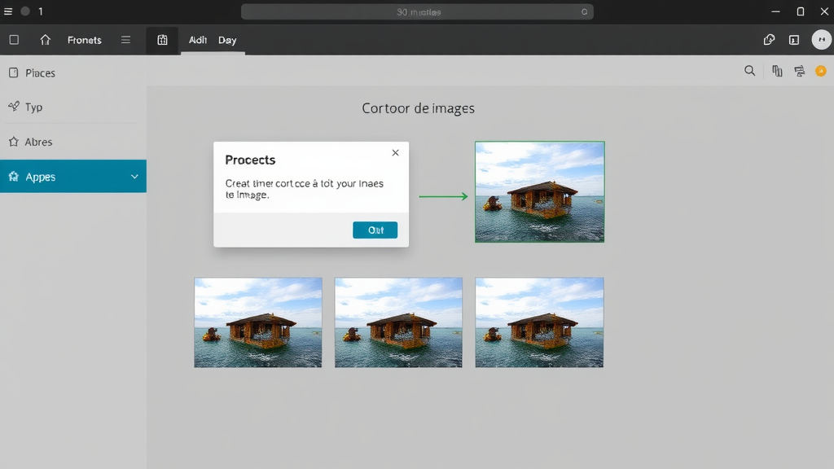Screen dimensions: 834x469
Task: Click the duplicate pages icon near the search
Action: coord(776,71)
